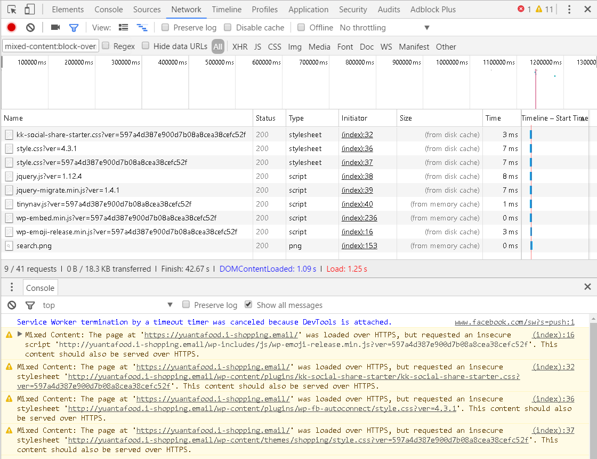Click the file icon of tinynav.js row
Screen dimensions: 597x459
(9, 204)
